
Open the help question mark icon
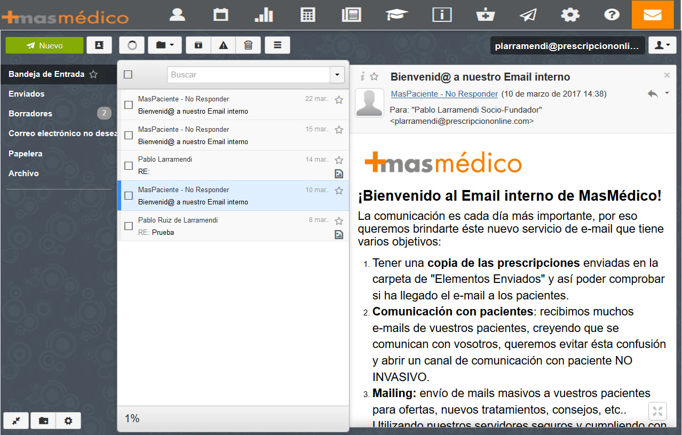(612, 14)
